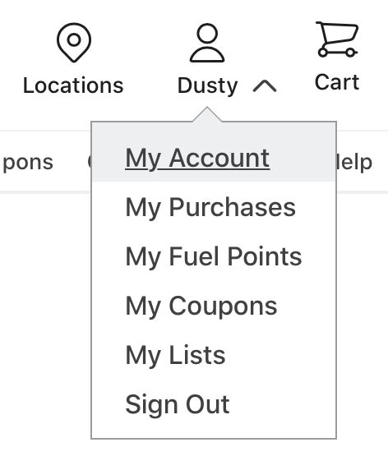Click the dropdown's pointer arrow below Dusty
The image size is (388, 470).
click(x=207, y=115)
